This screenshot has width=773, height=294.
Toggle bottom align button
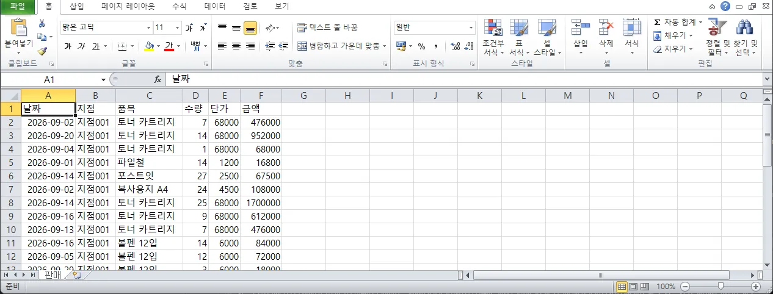(250, 27)
